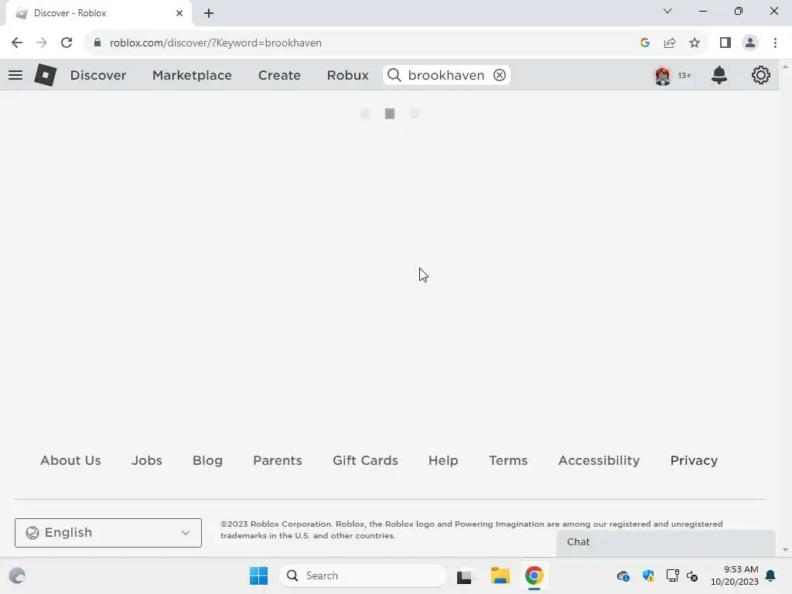Image resolution: width=792 pixels, height=594 pixels.
Task: Open the Terms footer link
Action: pos(508,460)
